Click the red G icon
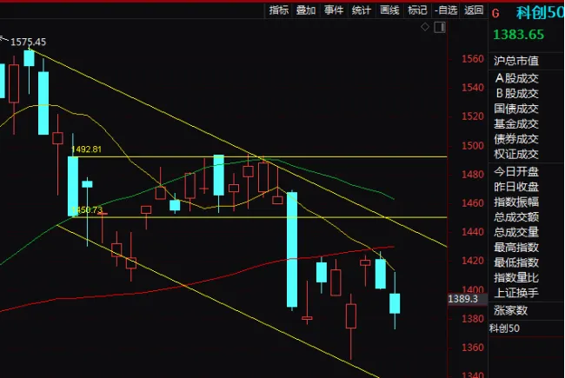The width and height of the screenshot is (565, 378). [x=495, y=14]
